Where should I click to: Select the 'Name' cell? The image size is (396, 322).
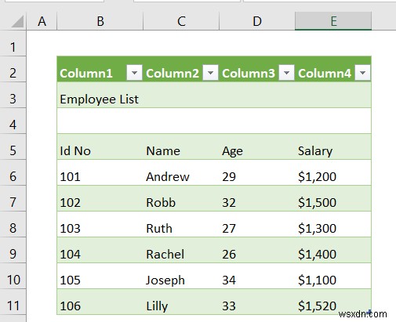pos(181,147)
